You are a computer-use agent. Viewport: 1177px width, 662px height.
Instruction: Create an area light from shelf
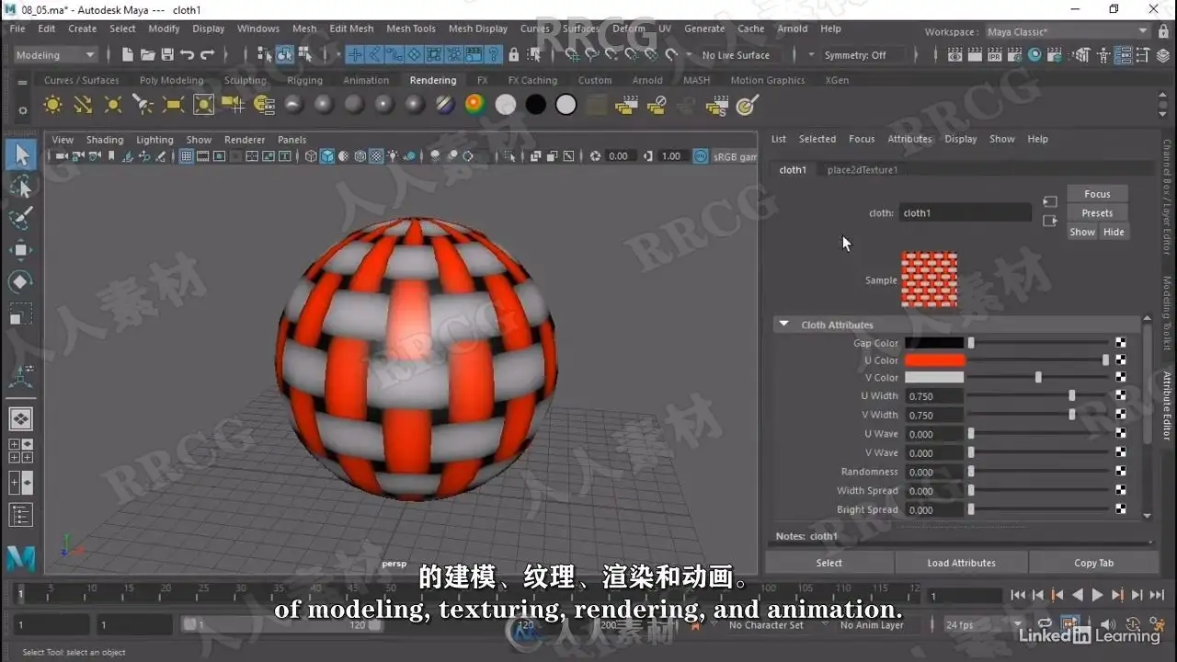point(174,105)
